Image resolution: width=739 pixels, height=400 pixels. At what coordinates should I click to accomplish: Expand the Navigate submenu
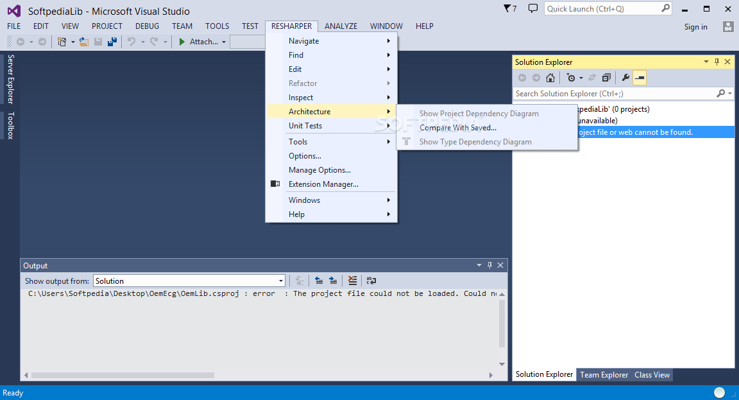331,41
